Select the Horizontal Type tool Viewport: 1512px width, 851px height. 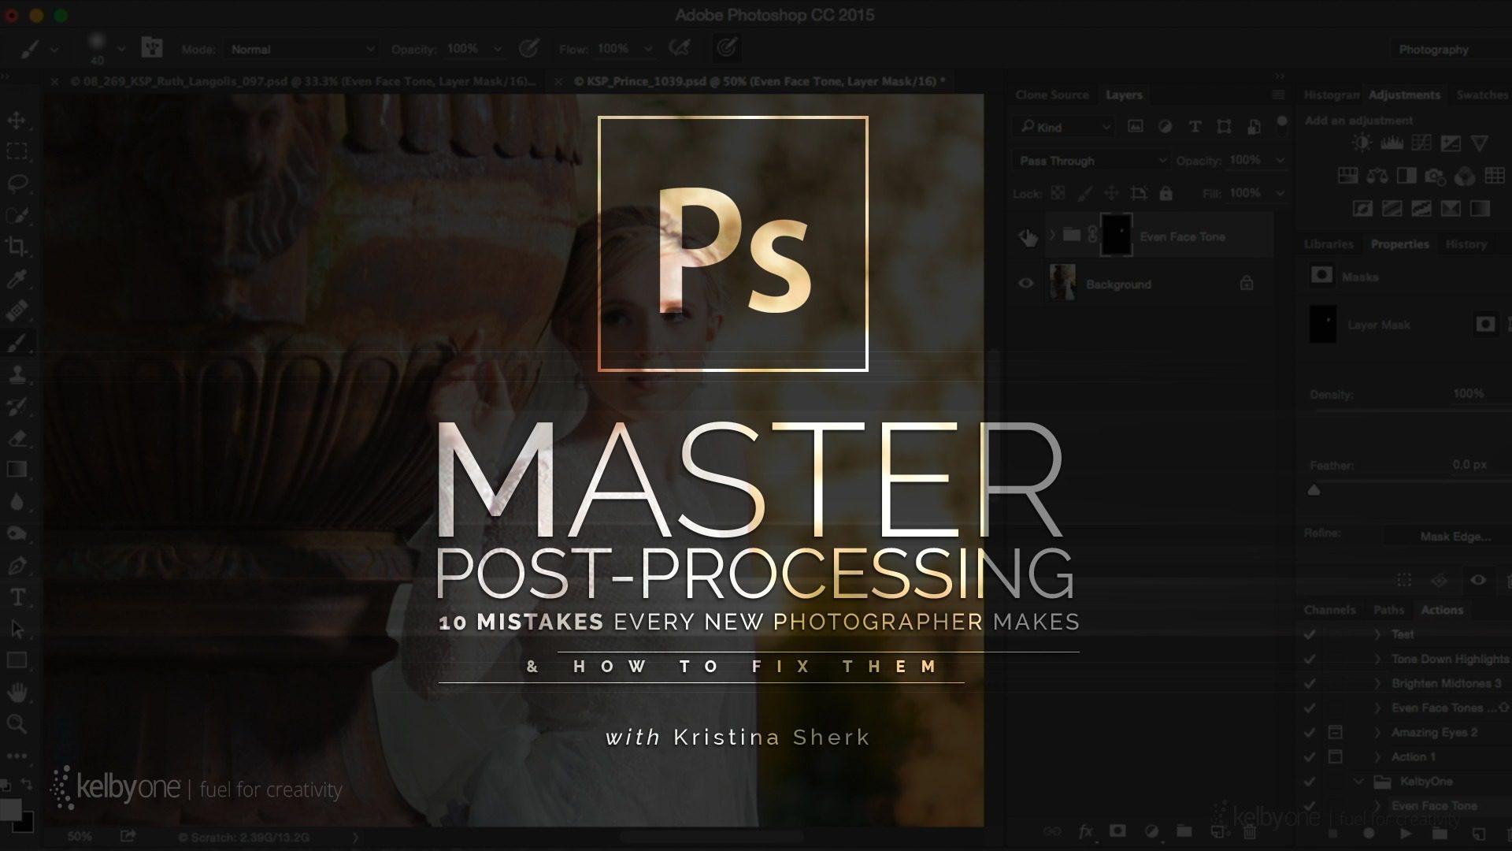(17, 597)
